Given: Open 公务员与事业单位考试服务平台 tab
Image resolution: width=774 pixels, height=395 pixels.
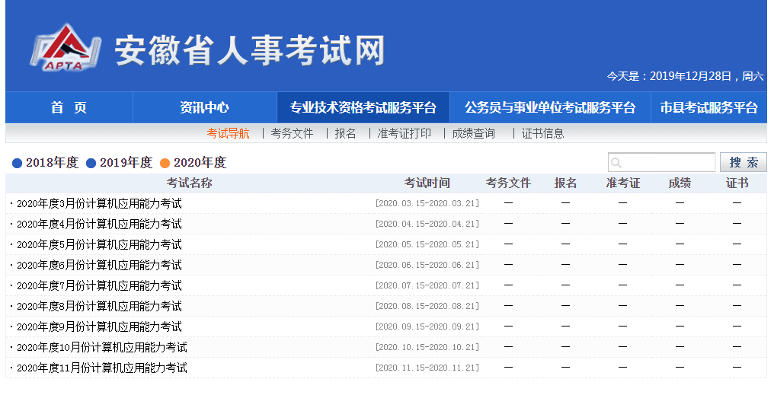Looking at the screenshot, I should (549, 107).
